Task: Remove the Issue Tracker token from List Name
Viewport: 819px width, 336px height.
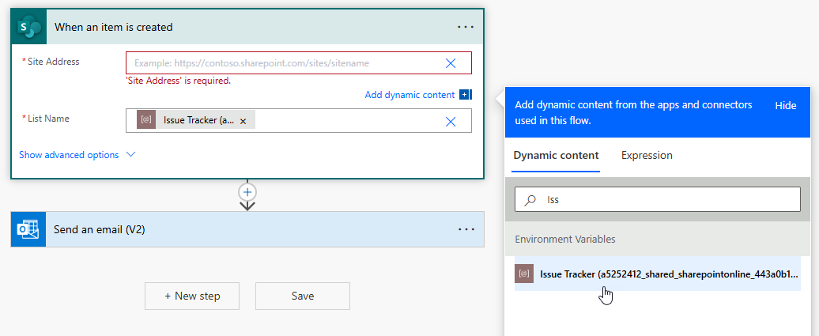Action: click(x=243, y=121)
